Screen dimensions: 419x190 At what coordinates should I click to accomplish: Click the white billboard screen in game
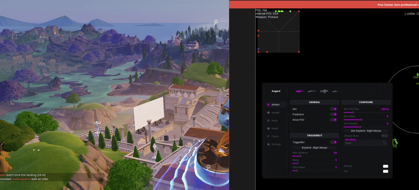tap(149, 113)
